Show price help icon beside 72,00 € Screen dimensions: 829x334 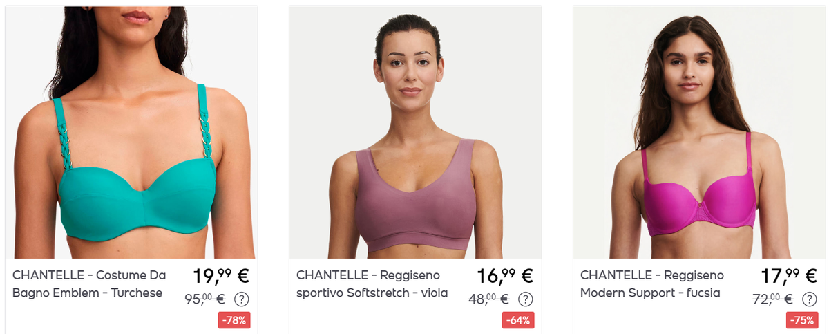pos(809,299)
